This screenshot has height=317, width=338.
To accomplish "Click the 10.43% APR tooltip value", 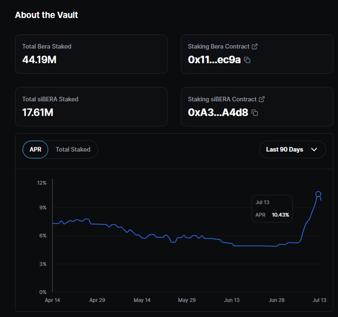I will tap(280, 215).
